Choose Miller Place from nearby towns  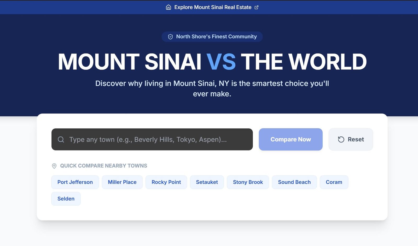pos(122,182)
